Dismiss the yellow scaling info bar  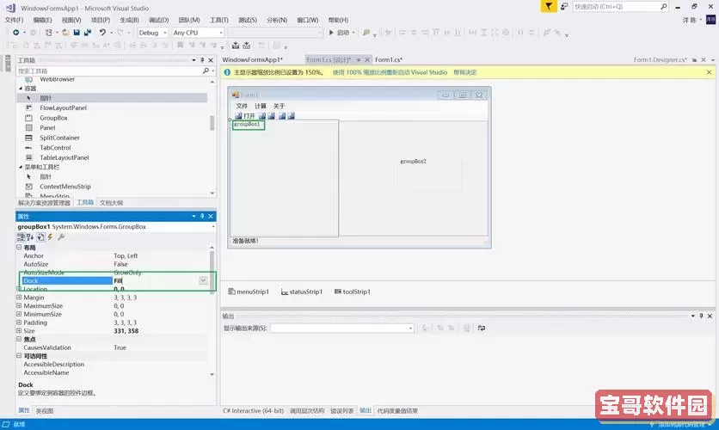pos(709,72)
